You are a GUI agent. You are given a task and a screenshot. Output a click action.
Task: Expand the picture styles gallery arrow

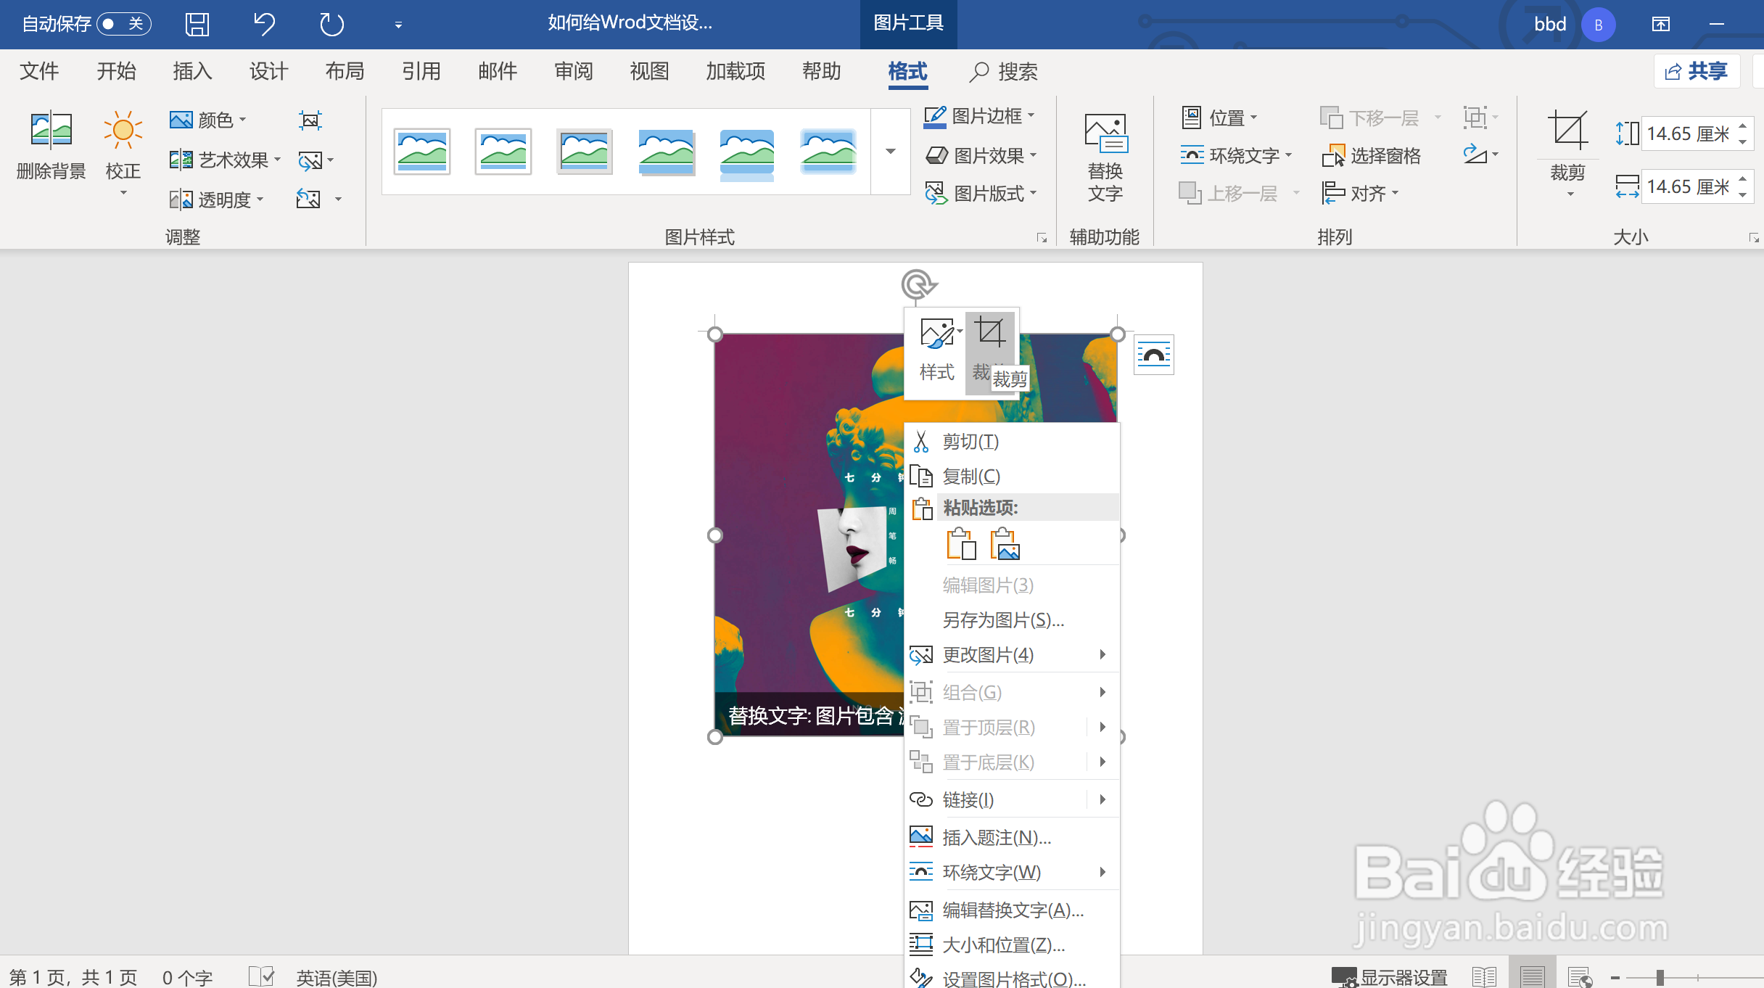[891, 152]
